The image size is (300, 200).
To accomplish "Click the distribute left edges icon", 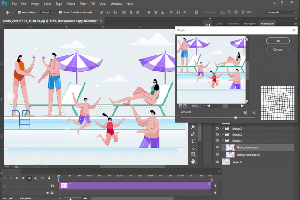I will [171, 12].
